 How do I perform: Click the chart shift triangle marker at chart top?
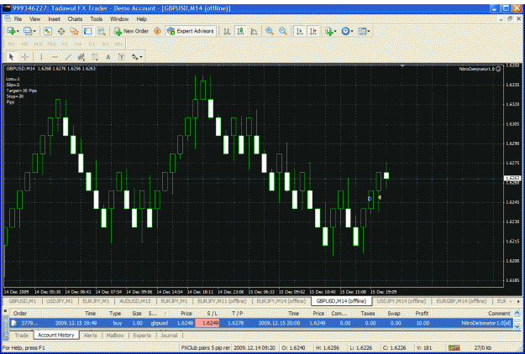pos(402,66)
